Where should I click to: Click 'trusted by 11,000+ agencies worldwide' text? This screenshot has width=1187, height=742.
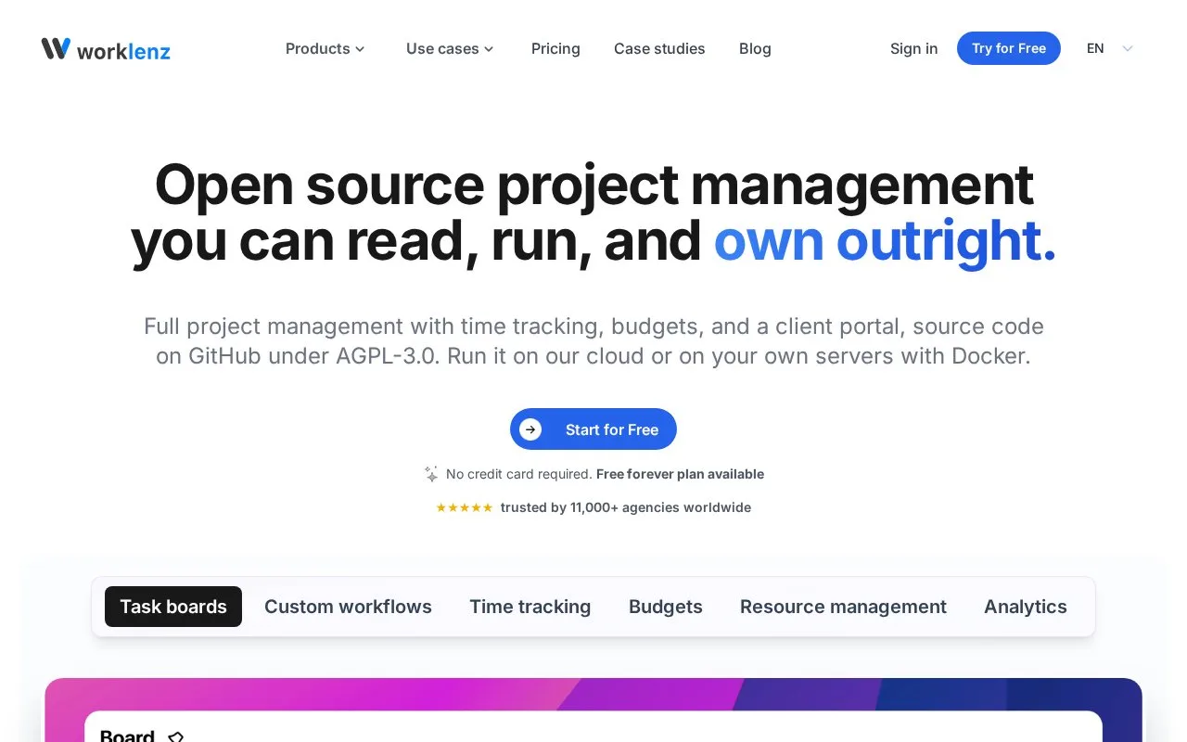click(x=626, y=507)
